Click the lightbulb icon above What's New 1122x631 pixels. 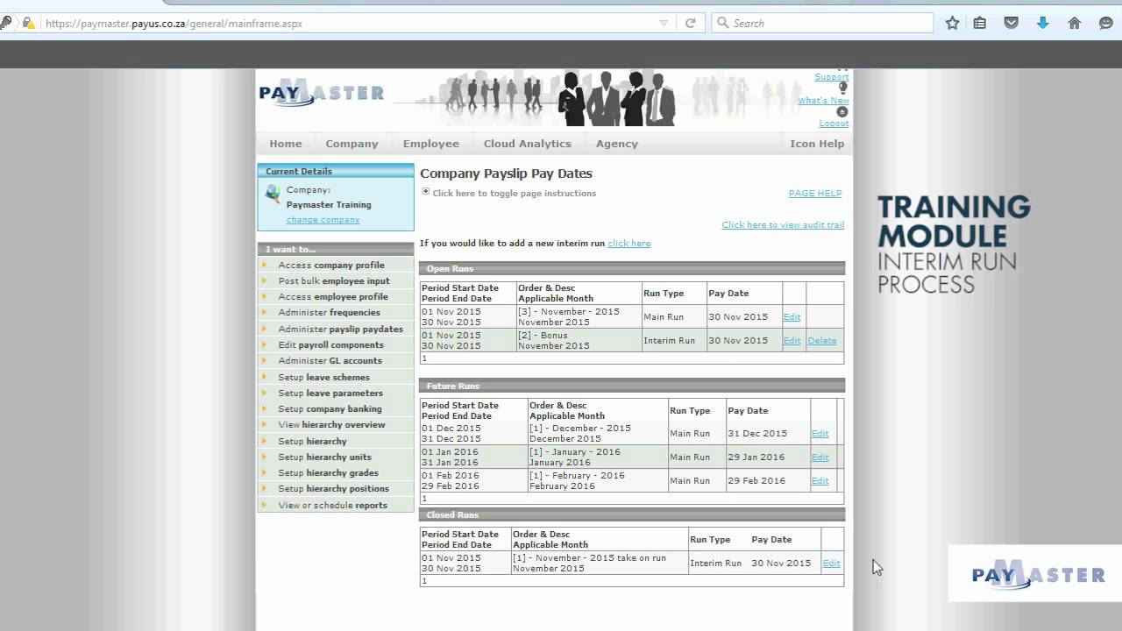842,89
